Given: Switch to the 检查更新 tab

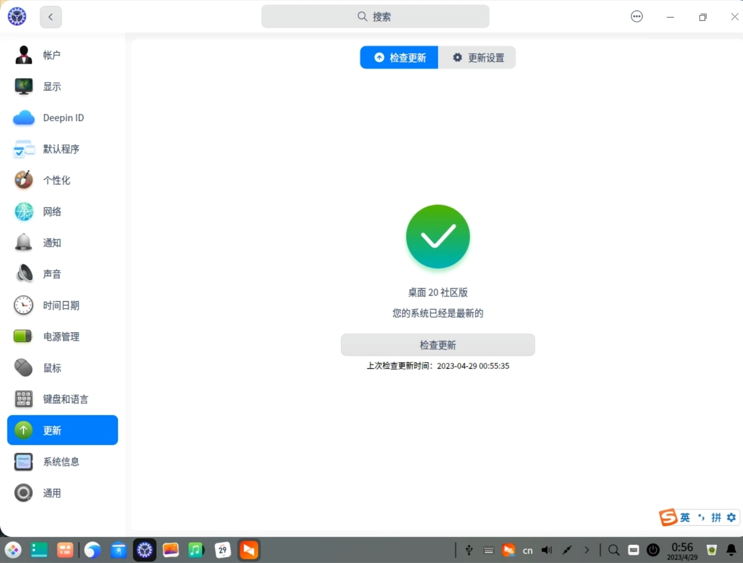Looking at the screenshot, I should tap(399, 58).
